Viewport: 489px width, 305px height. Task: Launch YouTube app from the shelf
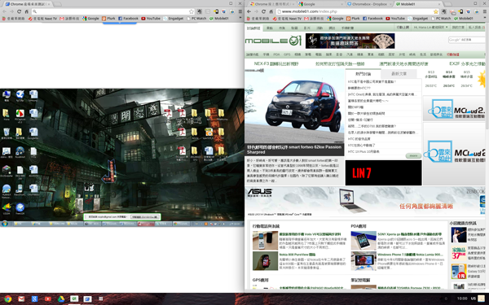point(48,298)
